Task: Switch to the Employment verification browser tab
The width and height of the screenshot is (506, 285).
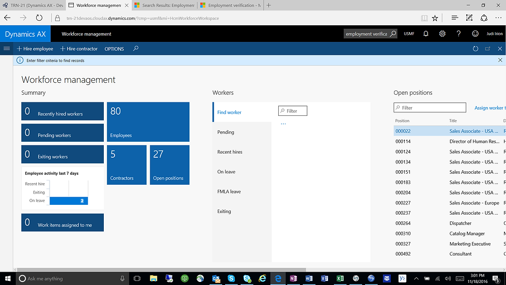Action: tap(231, 5)
